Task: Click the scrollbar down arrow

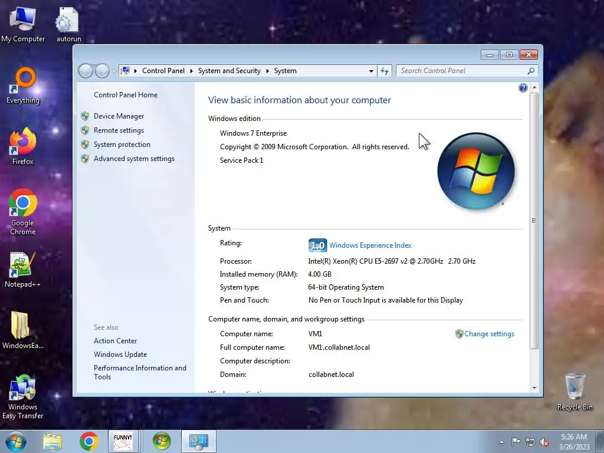Action: pyautogui.click(x=534, y=388)
